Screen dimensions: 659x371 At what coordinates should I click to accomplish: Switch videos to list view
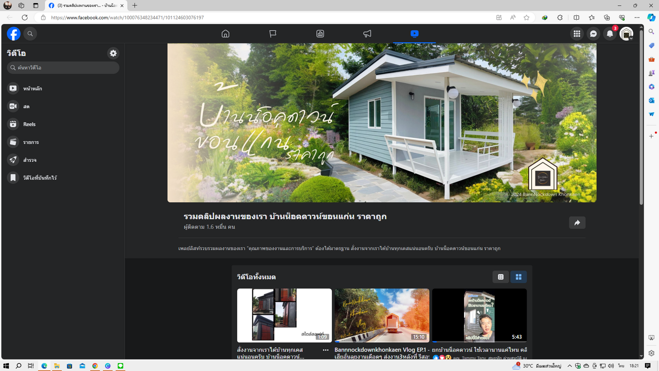point(501,277)
